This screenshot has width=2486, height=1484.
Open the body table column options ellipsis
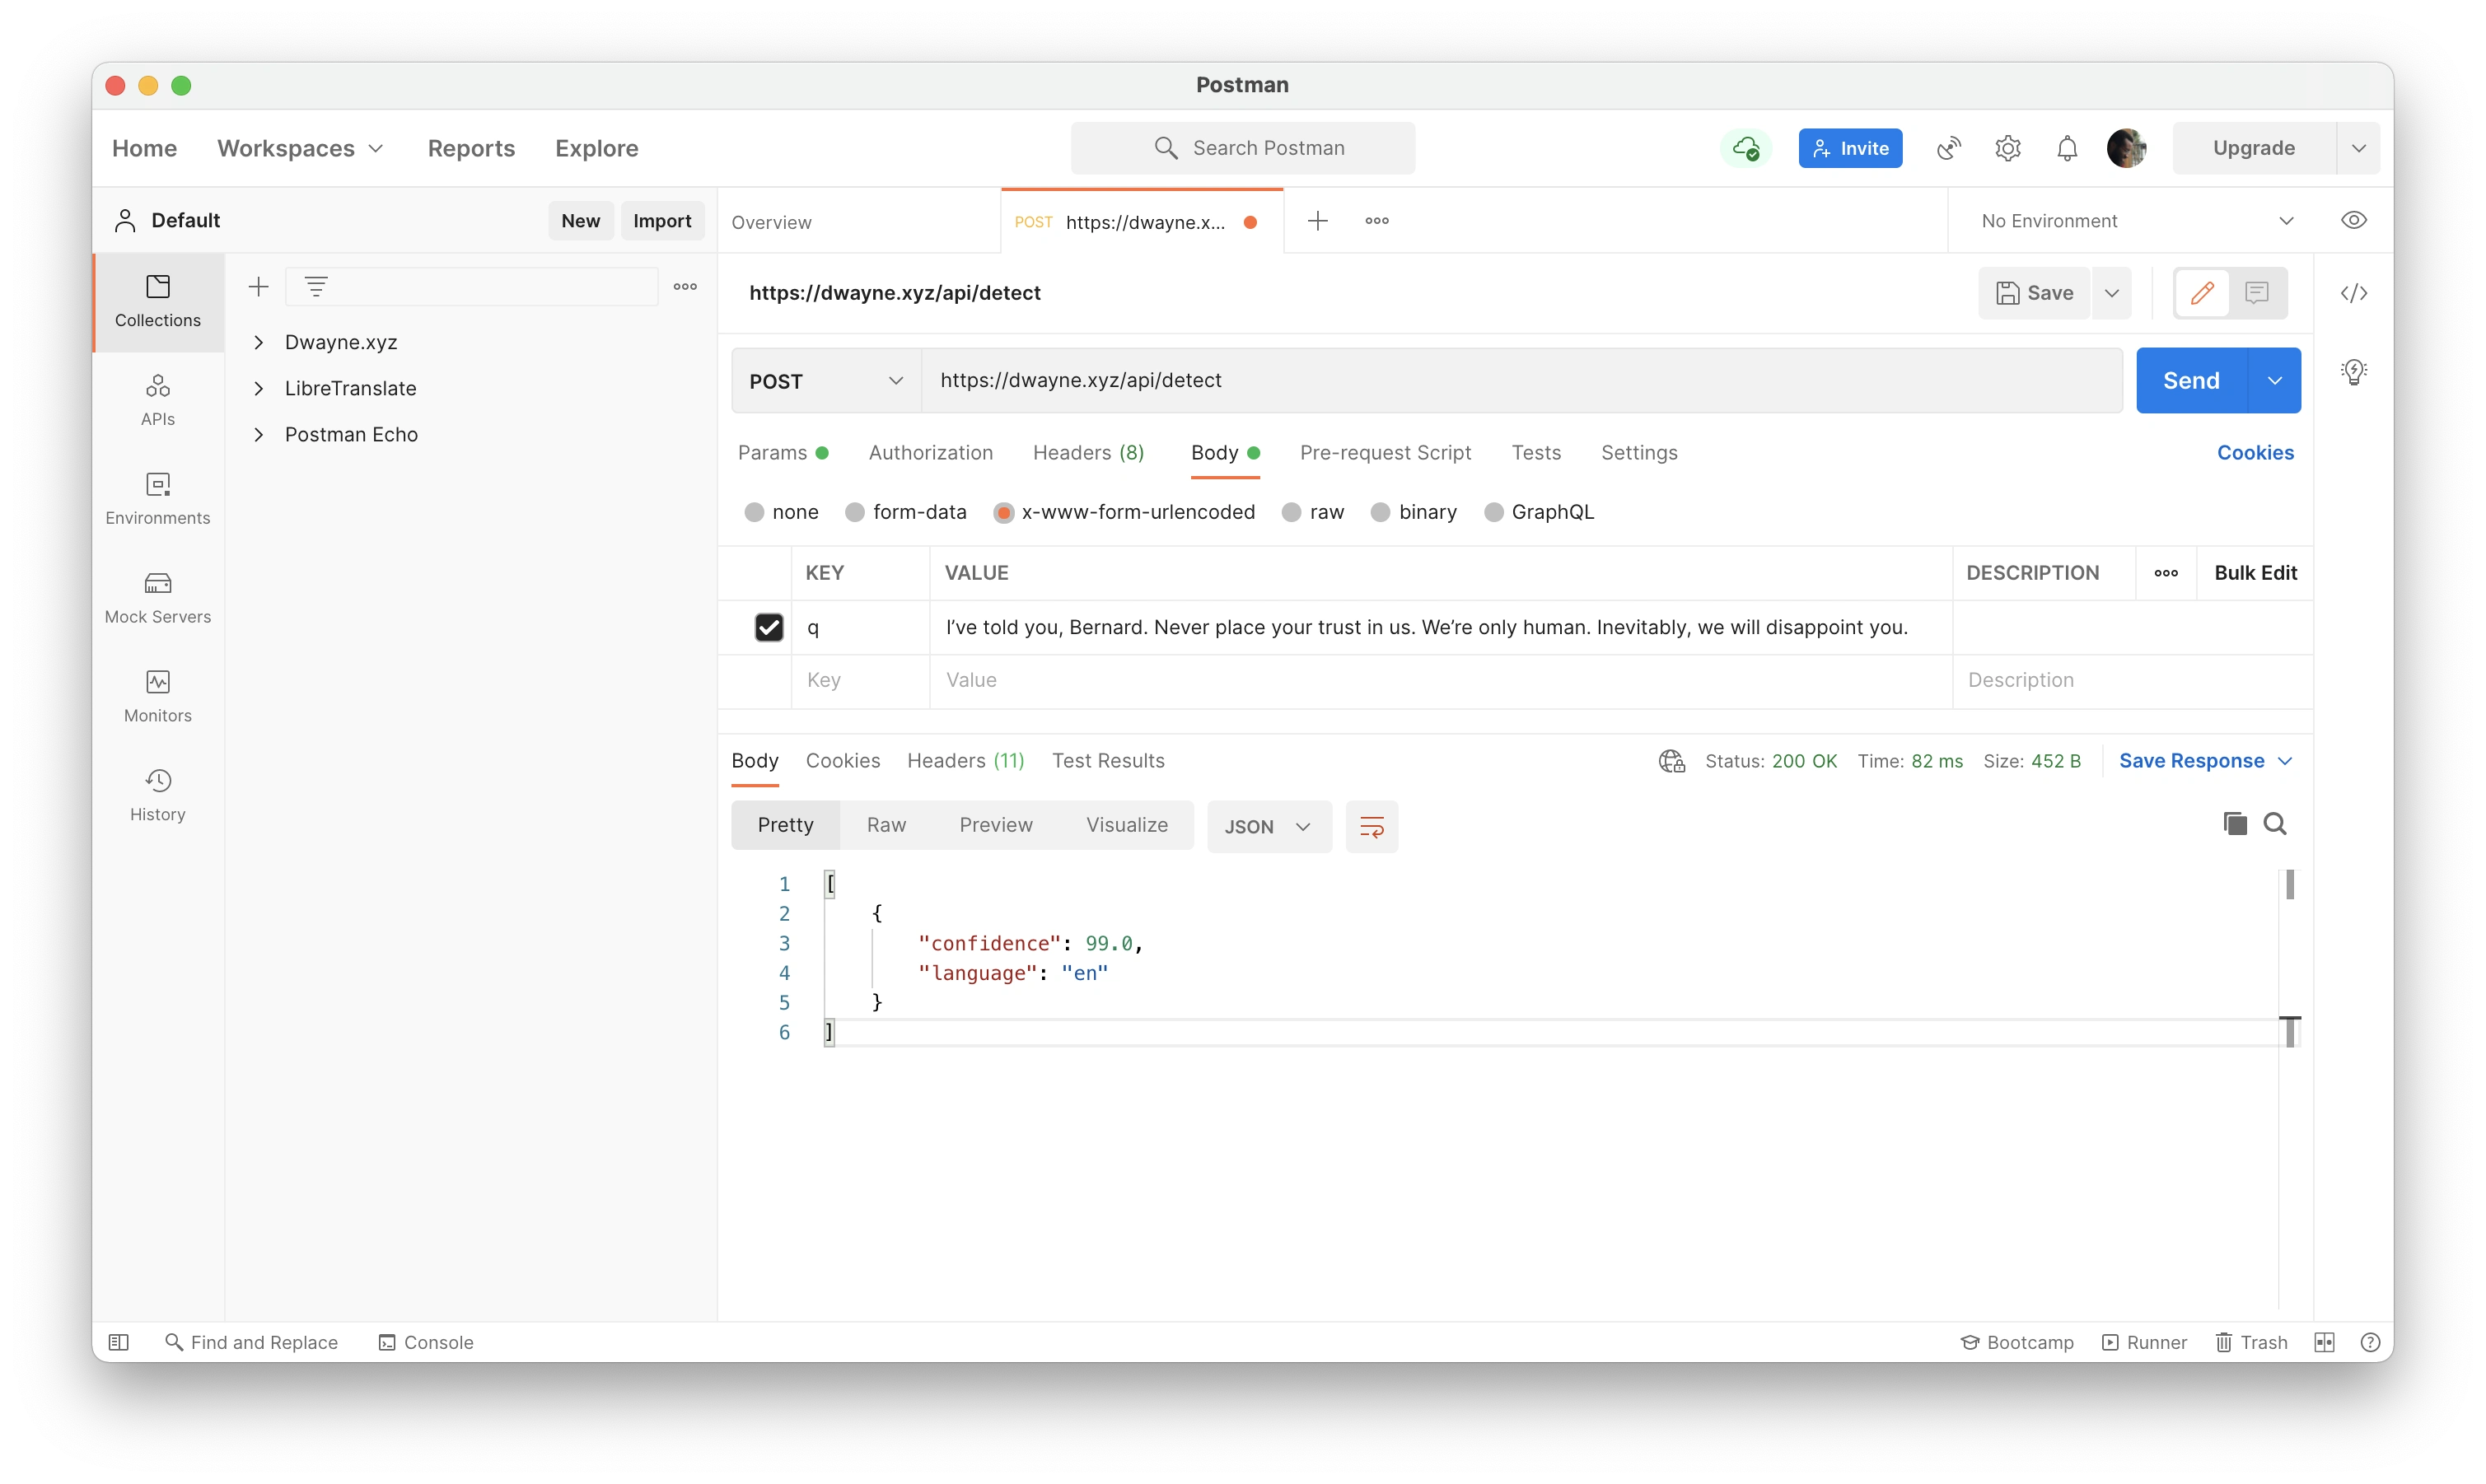(2166, 573)
